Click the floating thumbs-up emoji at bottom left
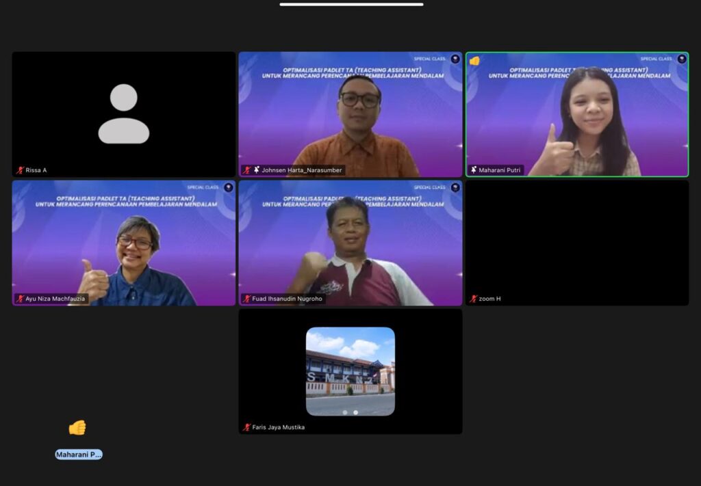 coord(77,428)
